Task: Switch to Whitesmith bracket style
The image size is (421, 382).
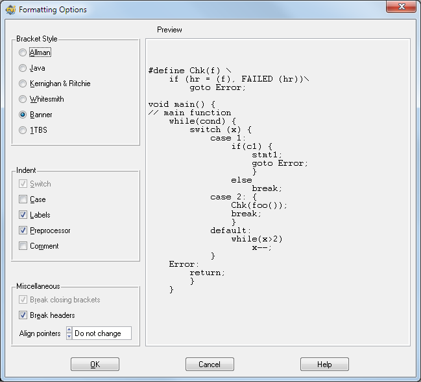Action: click(x=23, y=99)
